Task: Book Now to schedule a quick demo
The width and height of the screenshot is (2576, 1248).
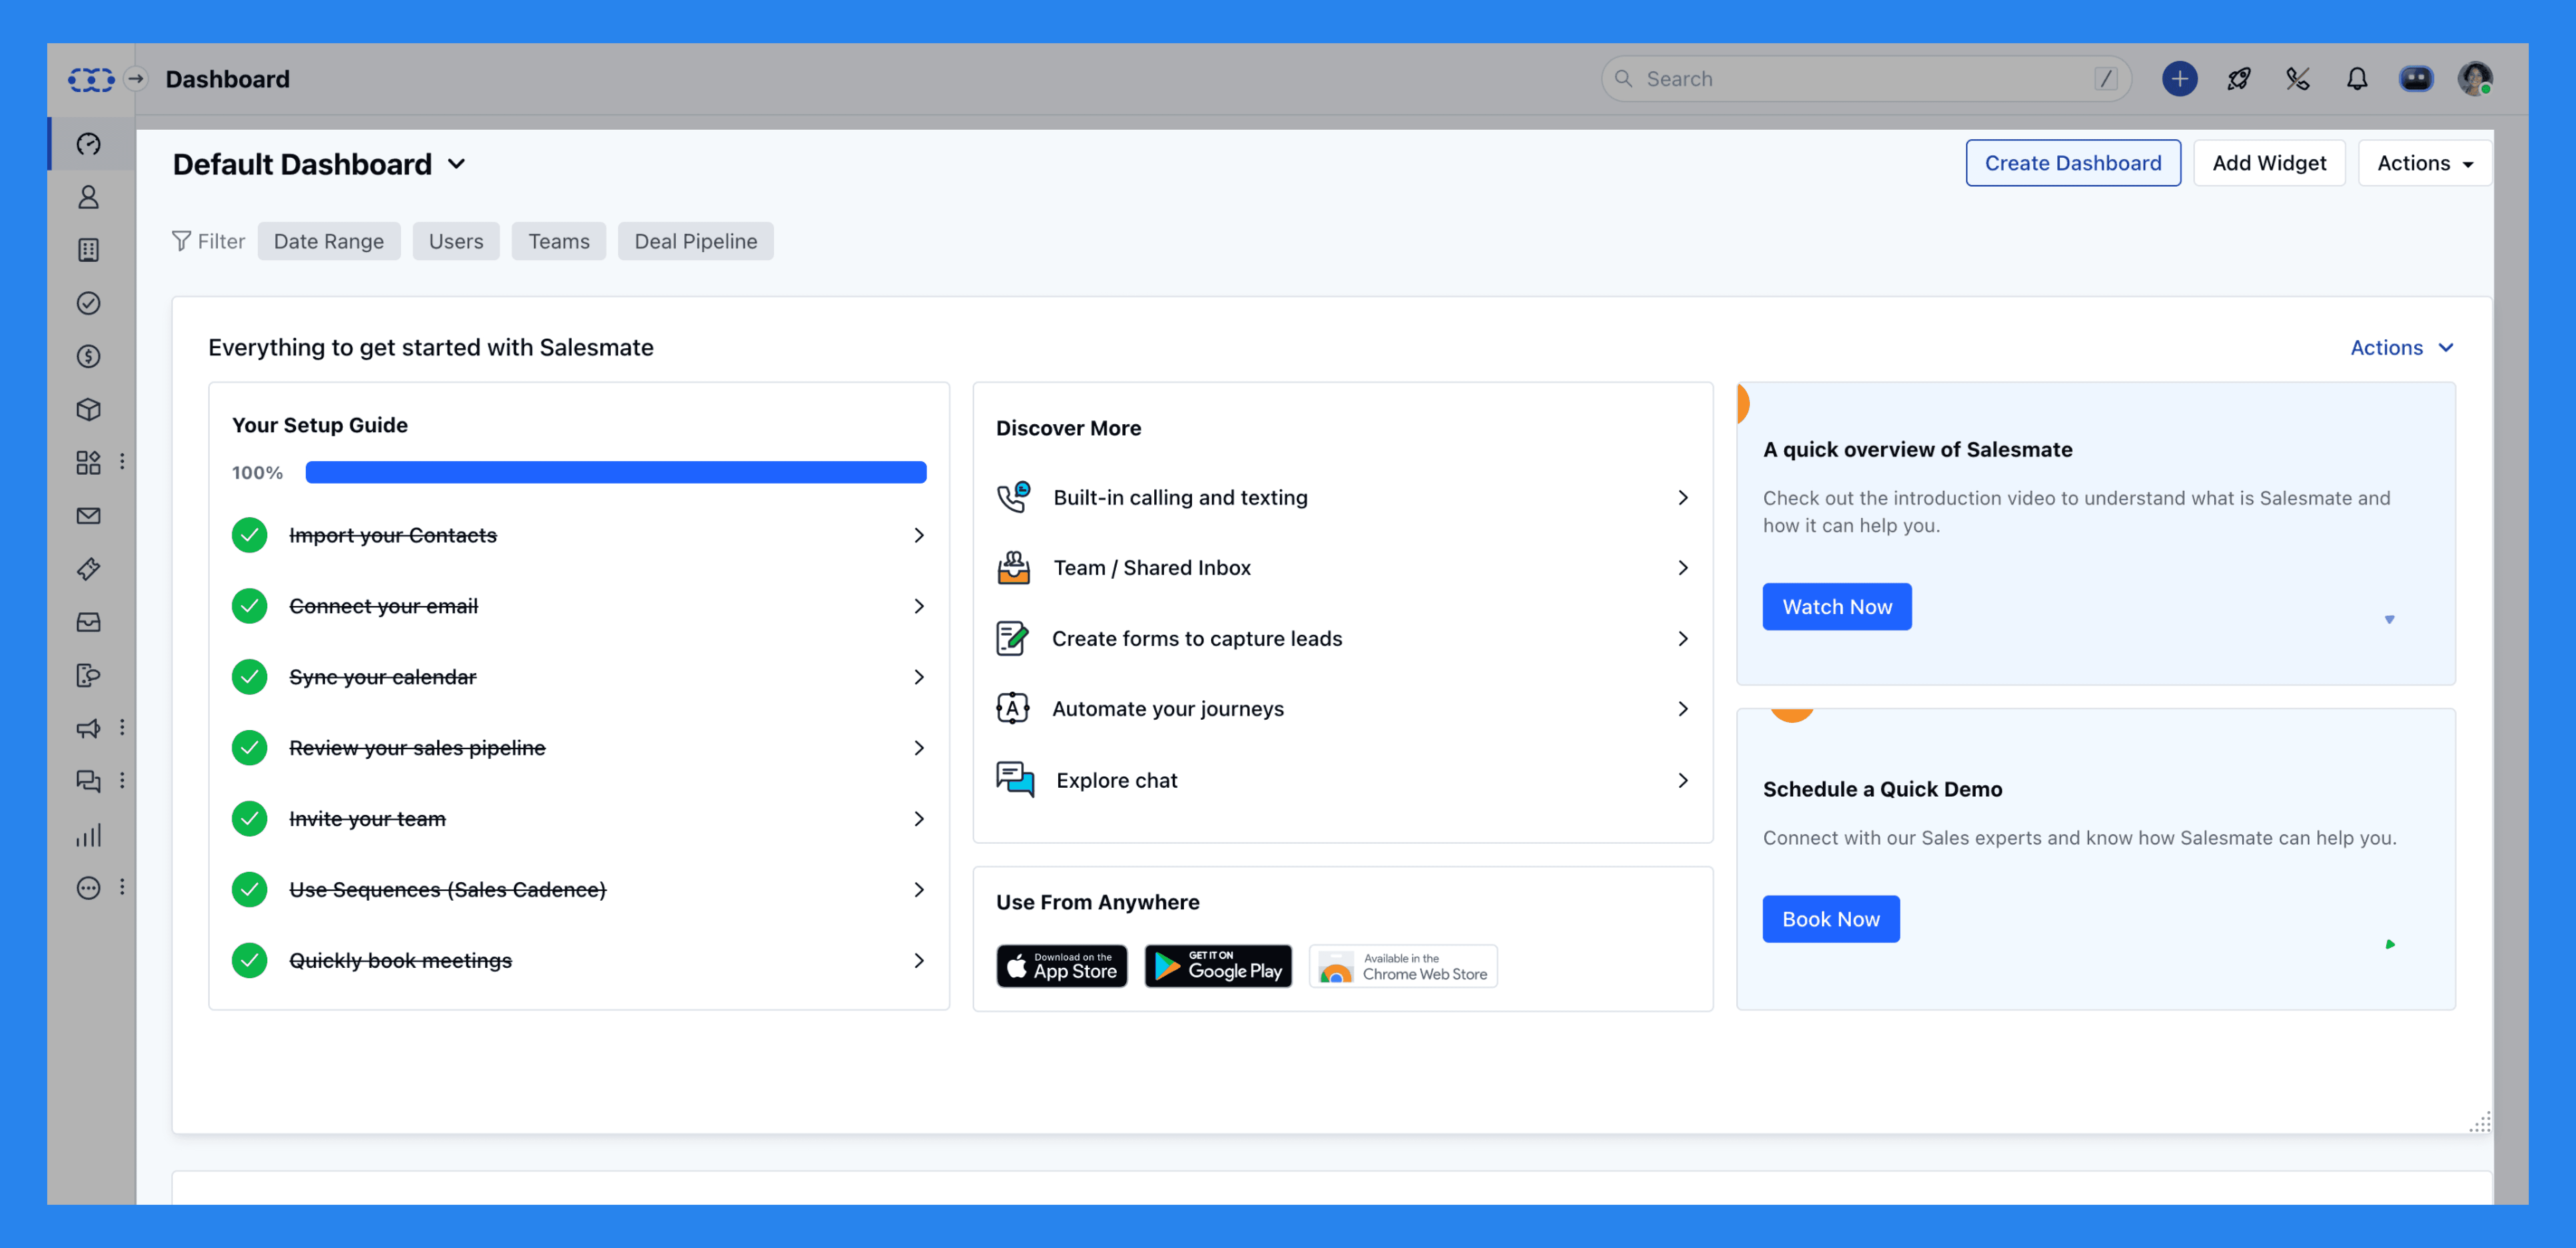Action: coord(1831,918)
